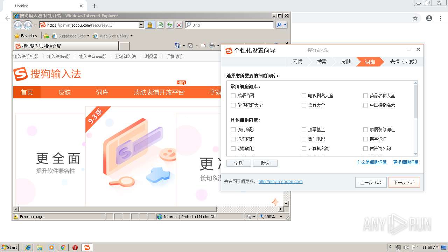Image resolution: width=448 pixels, height=252 pixels.
Task: Click the RSS feeds icon in IE
Action: pos(190,46)
